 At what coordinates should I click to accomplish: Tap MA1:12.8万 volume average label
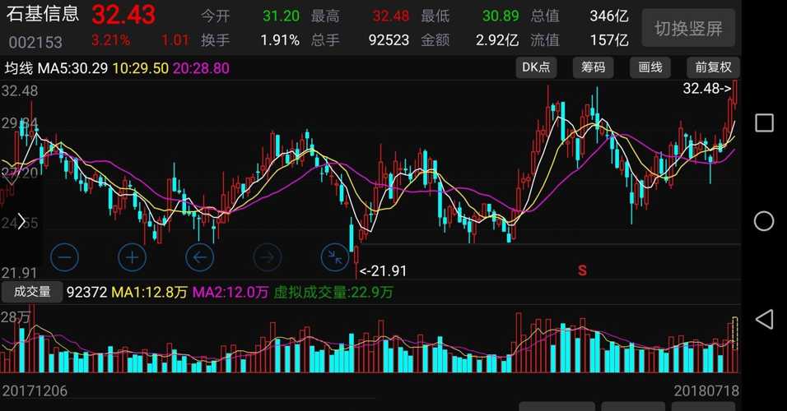pos(150,292)
